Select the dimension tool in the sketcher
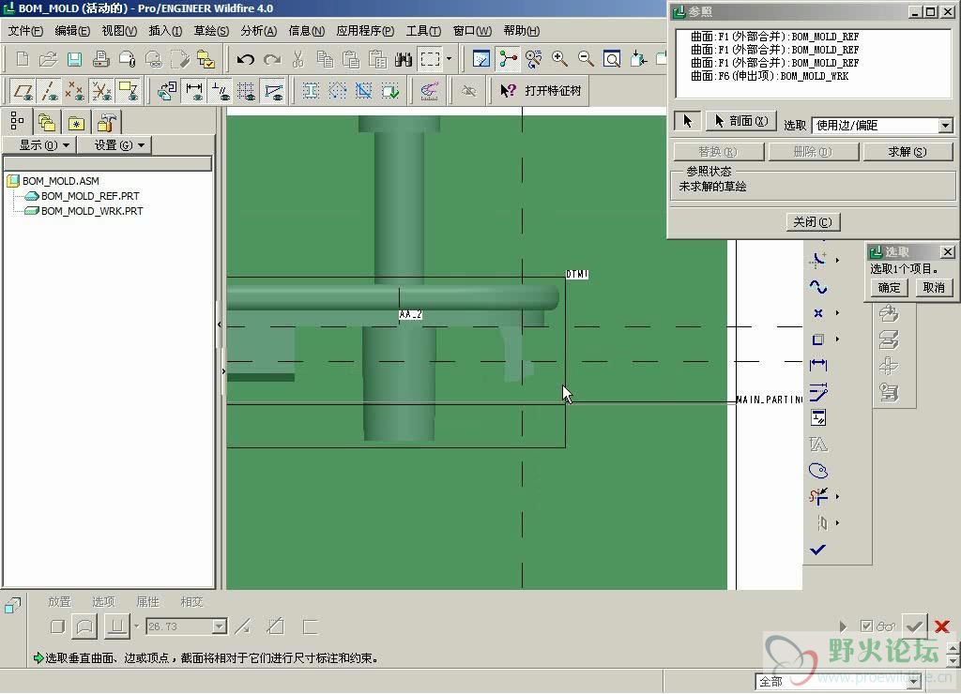Viewport: 961px width, 694px height. coord(818,366)
